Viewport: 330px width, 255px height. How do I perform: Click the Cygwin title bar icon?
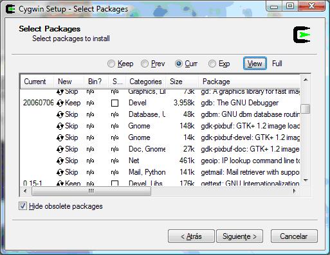point(10,9)
